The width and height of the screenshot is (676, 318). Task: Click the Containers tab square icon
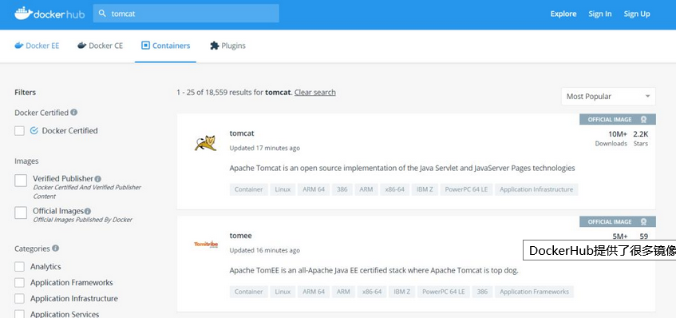click(145, 46)
